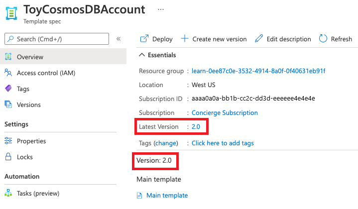
Task: Click the Essentials heading
Action: pos(162,55)
